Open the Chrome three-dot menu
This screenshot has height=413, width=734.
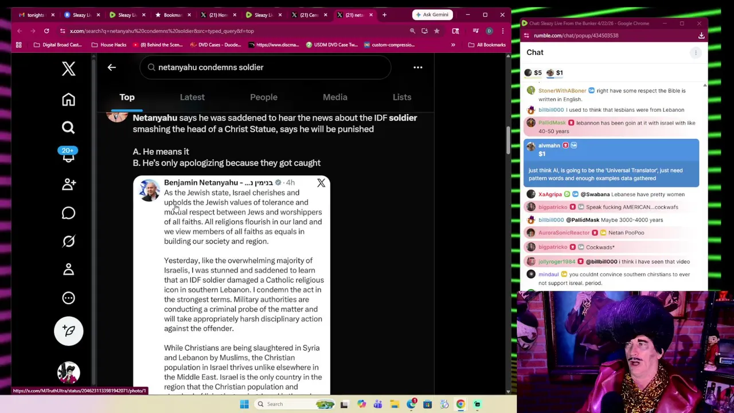tap(502, 31)
